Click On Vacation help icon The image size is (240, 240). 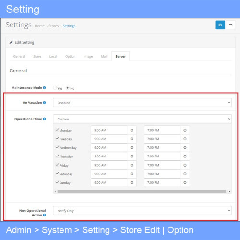(x=44, y=103)
